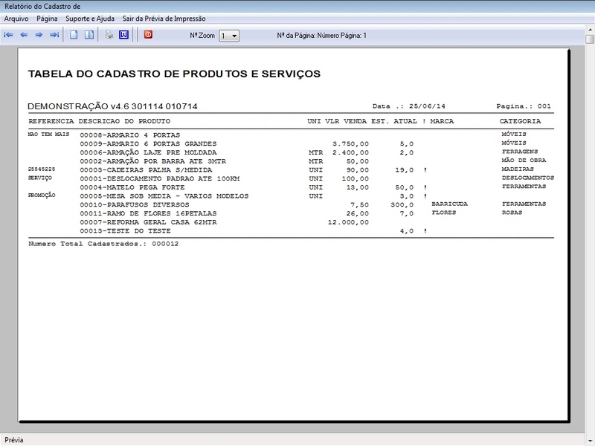Open the Arquivo menu

point(16,18)
